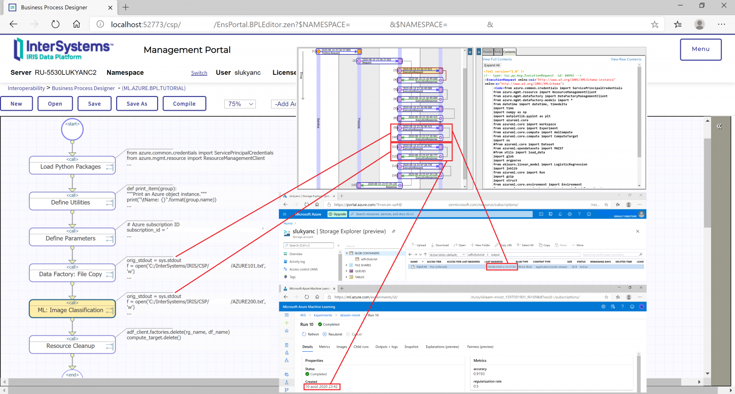Open the 75% zoom dropdown
Image resolution: width=735 pixels, height=394 pixels.
240,104
